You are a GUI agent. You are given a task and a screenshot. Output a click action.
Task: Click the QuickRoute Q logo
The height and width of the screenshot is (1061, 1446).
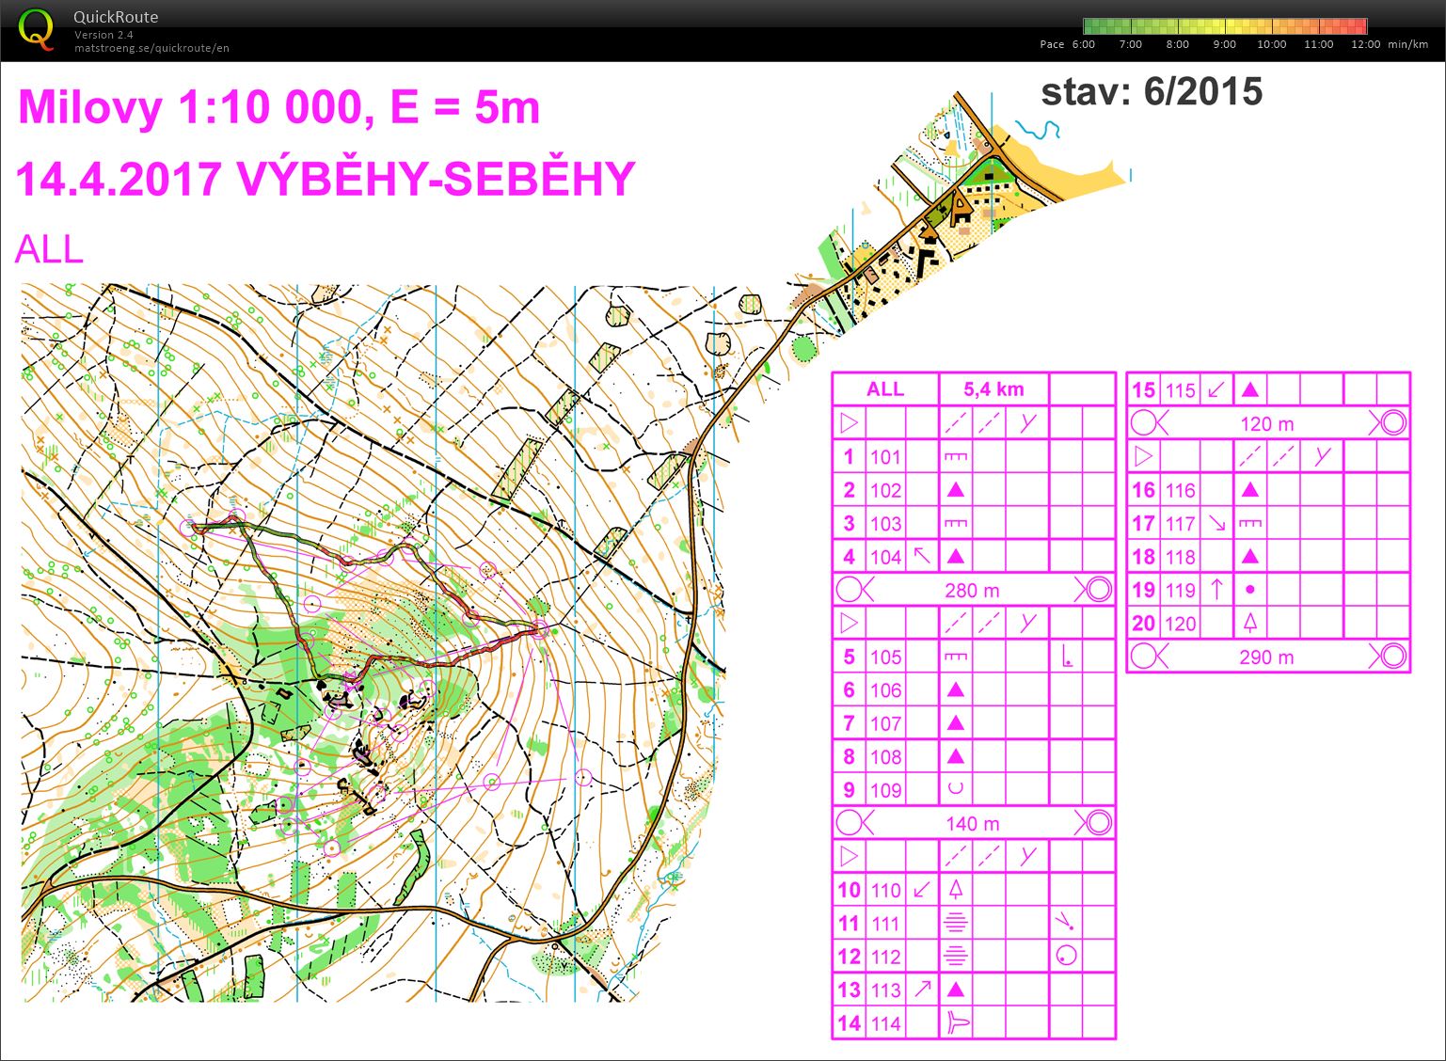pos(36,29)
